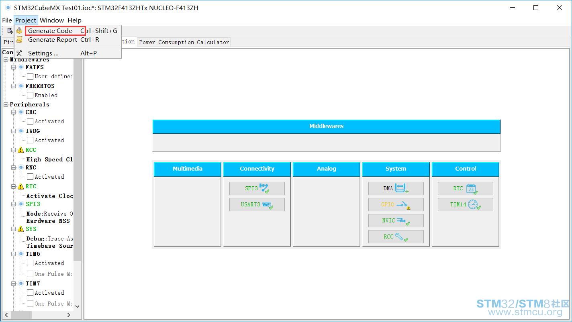This screenshot has height=322, width=572.
Task: Click the SPI3 cube icon in tree
Action: 21,204
